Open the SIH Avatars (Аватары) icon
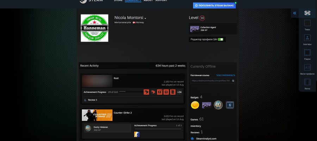Viewport: 317px width, 141px height. [307, 38]
